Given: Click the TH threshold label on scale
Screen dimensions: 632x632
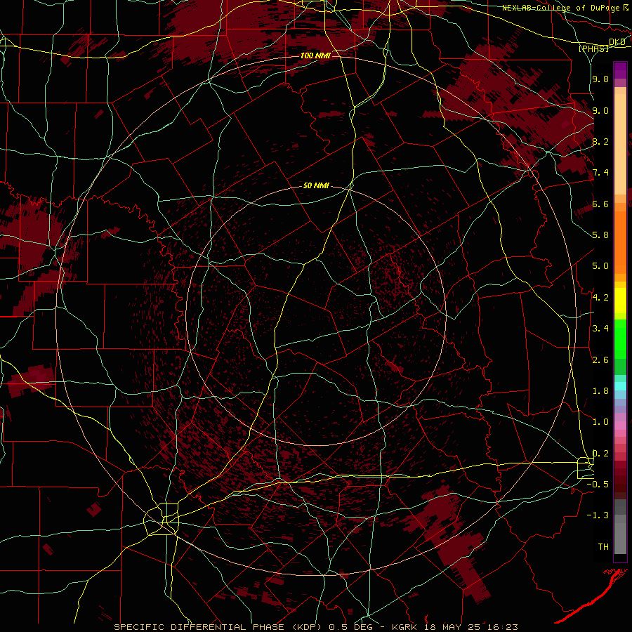Looking at the screenshot, I should tap(603, 546).
